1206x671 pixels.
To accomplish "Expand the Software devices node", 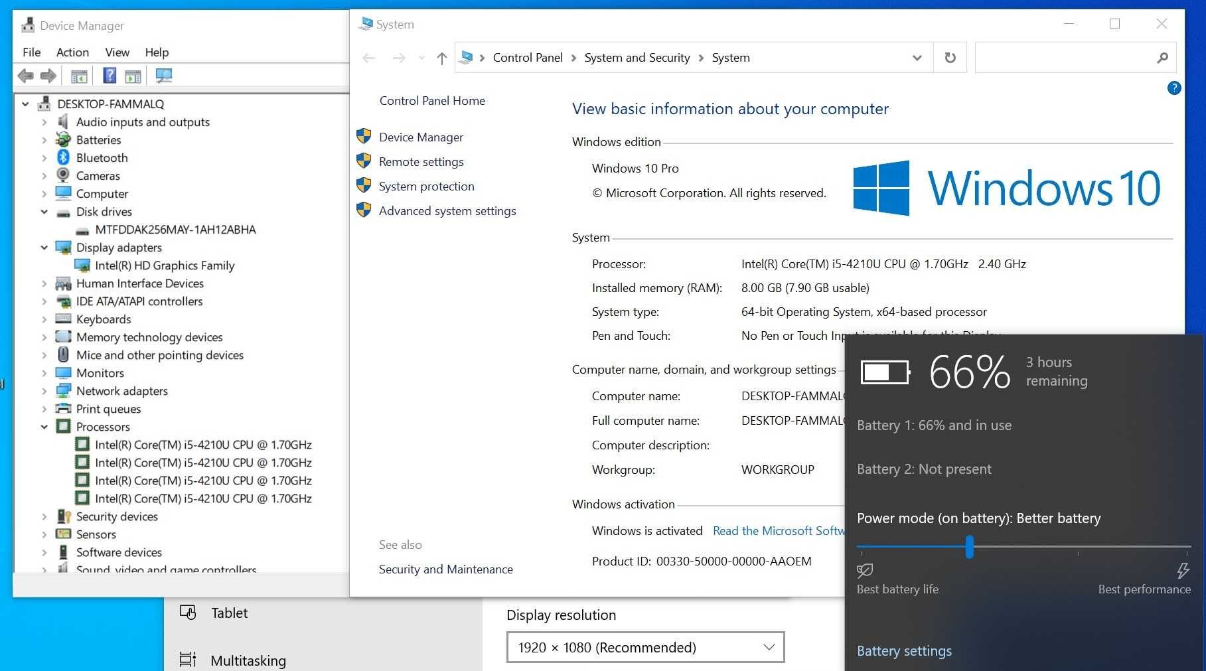I will click(44, 552).
